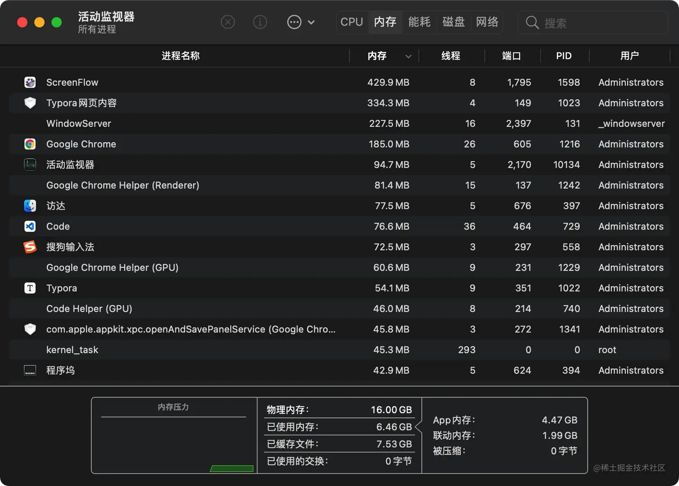The image size is (679, 486).
Task: Click the 搜狗输入法 icon
Action: click(30, 247)
